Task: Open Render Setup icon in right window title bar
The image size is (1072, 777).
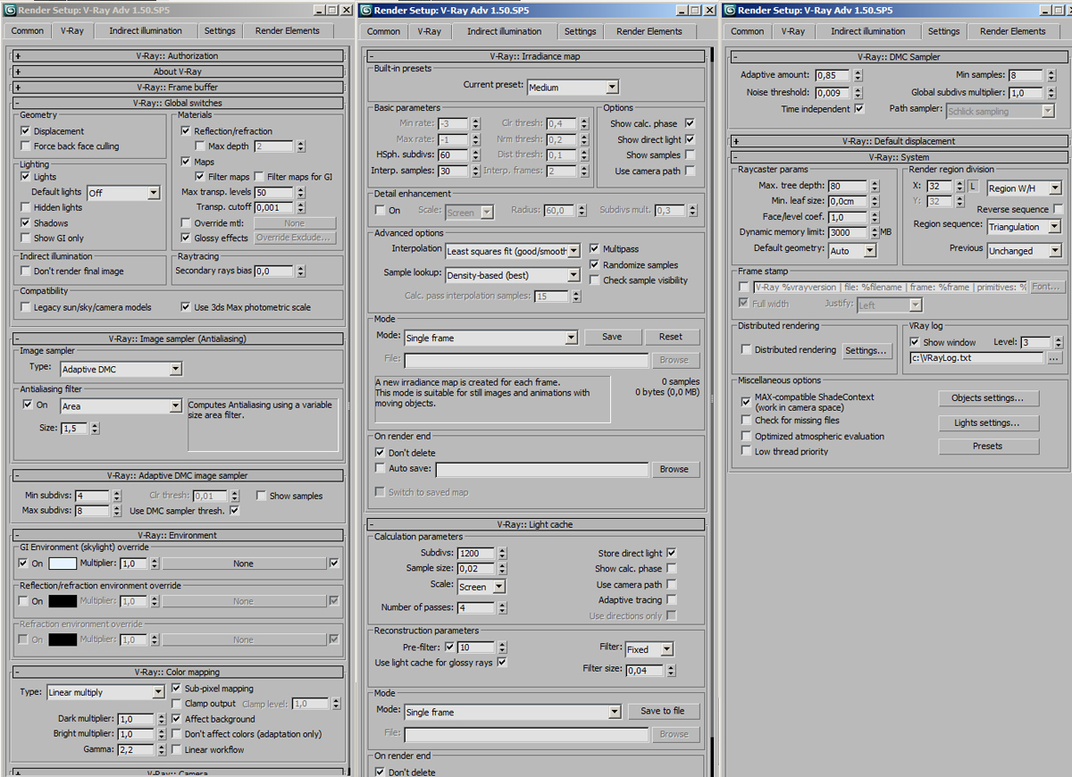Action: [x=730, y=10]
